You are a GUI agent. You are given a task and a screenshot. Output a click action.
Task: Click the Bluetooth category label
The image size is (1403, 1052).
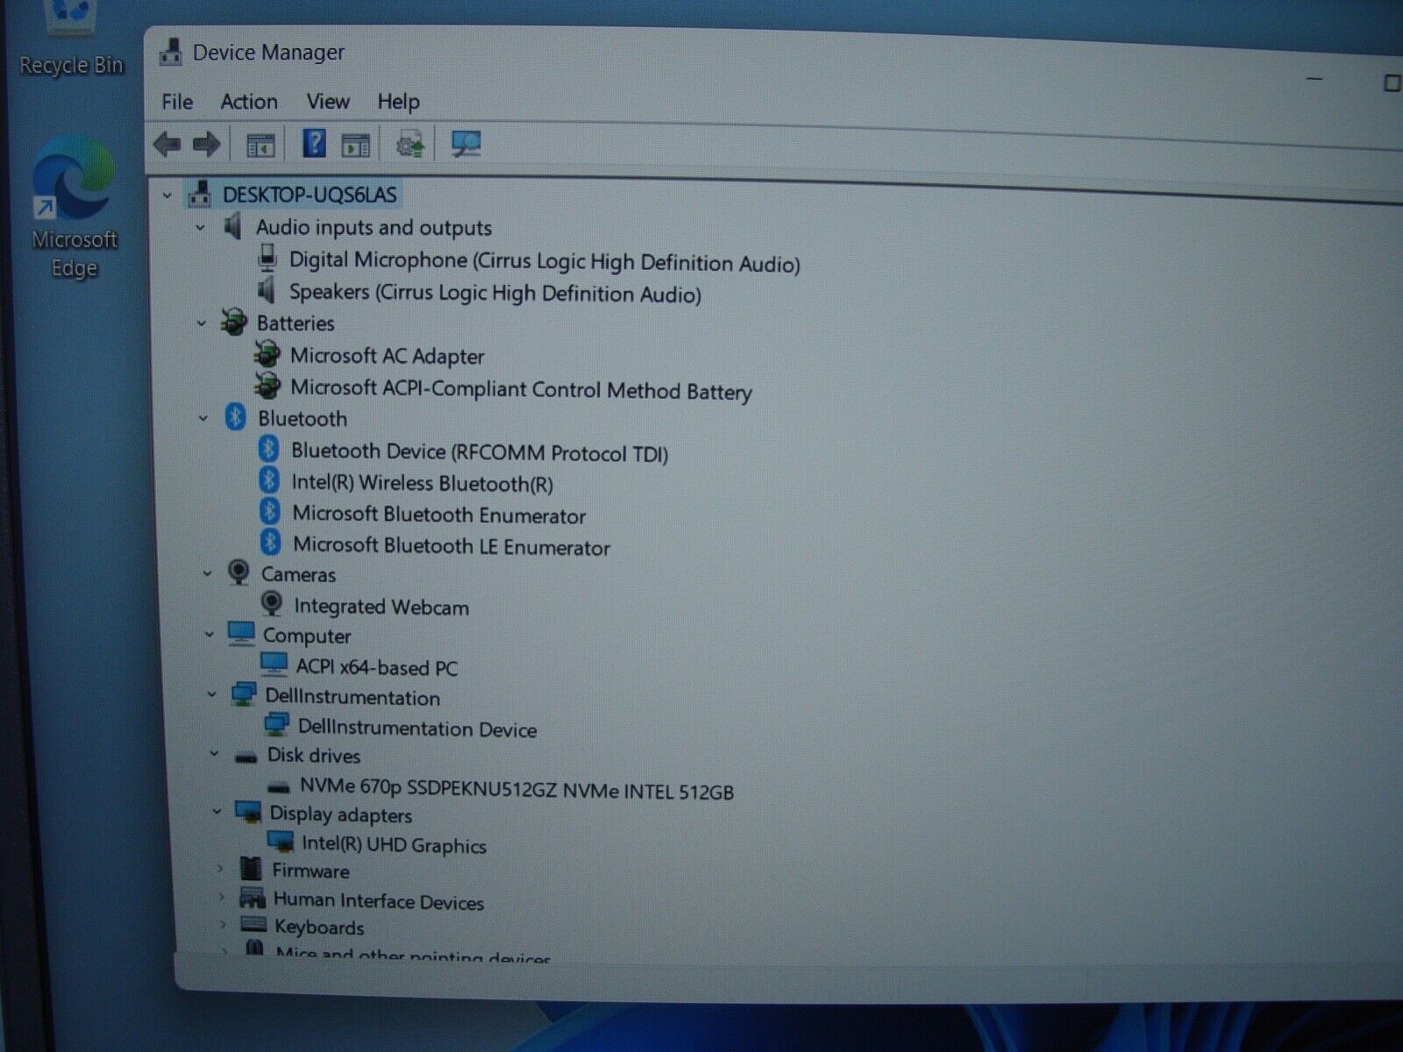pyautogui.click(x=303, y=419)
